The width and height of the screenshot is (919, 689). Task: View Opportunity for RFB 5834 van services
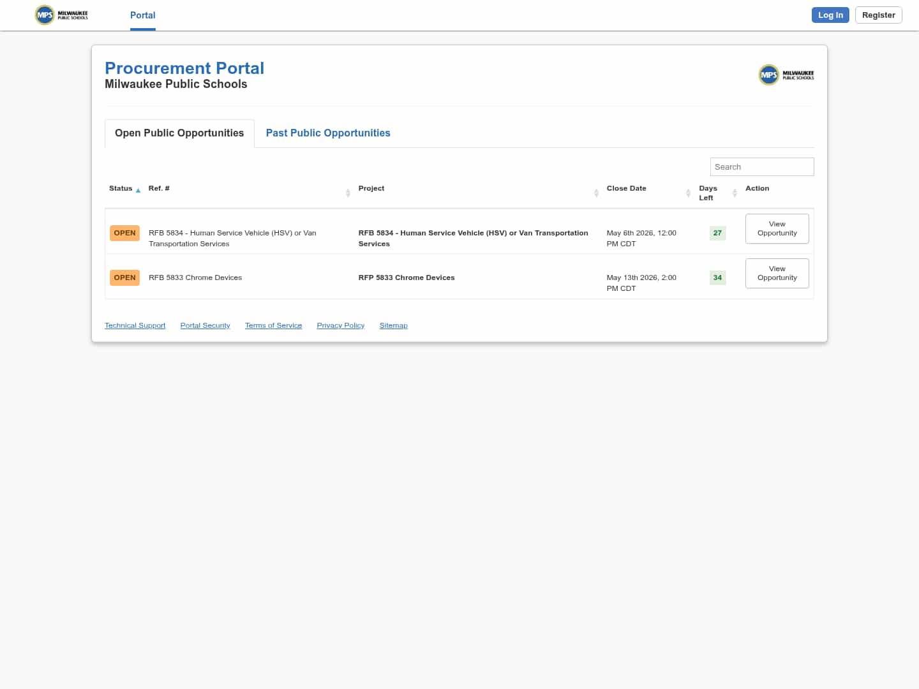click(777, 228)
